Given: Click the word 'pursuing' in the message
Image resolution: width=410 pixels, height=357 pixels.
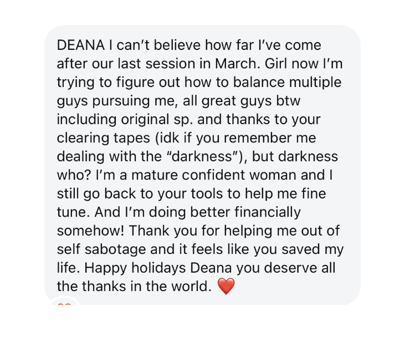Looking at the screenshot, I should [121, 101].
